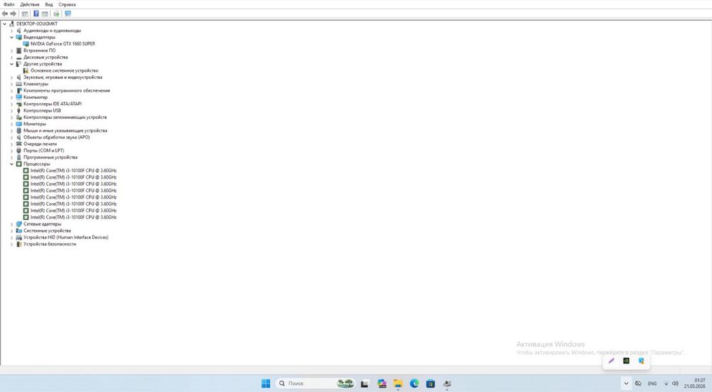The height and width of the screenshot is (392, 712).
Task: Click the show/hide console tree toolbar icon
Action: pyautogui.click(x=25, y=14)
